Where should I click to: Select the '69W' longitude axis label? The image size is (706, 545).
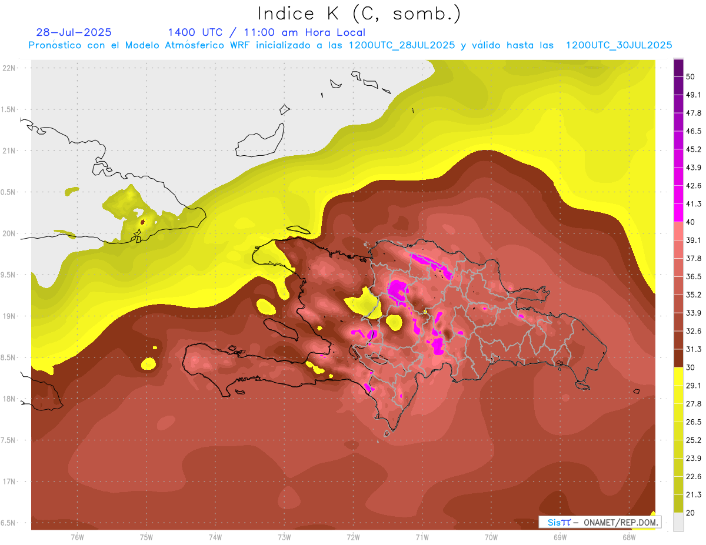[560, 537]
